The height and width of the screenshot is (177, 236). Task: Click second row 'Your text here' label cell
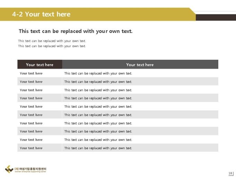click(40, 82)
